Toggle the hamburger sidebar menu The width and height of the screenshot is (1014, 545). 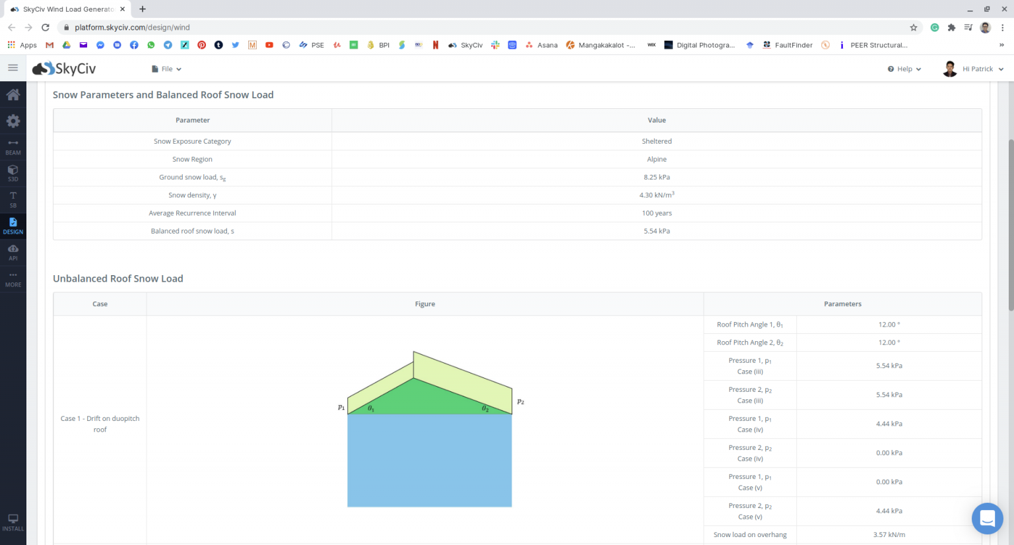(x=13, y=68)
